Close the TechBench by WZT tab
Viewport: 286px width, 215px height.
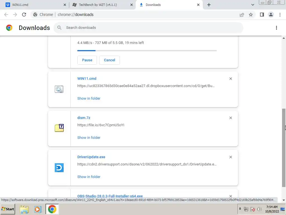[132, 5]
